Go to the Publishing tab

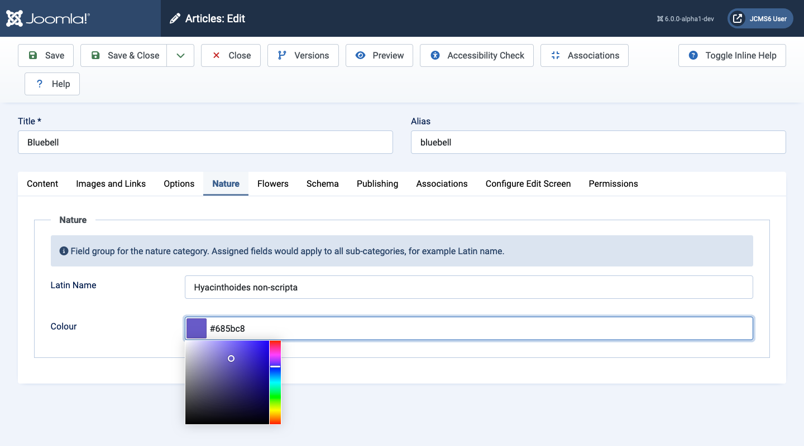(x=377, y=183)
